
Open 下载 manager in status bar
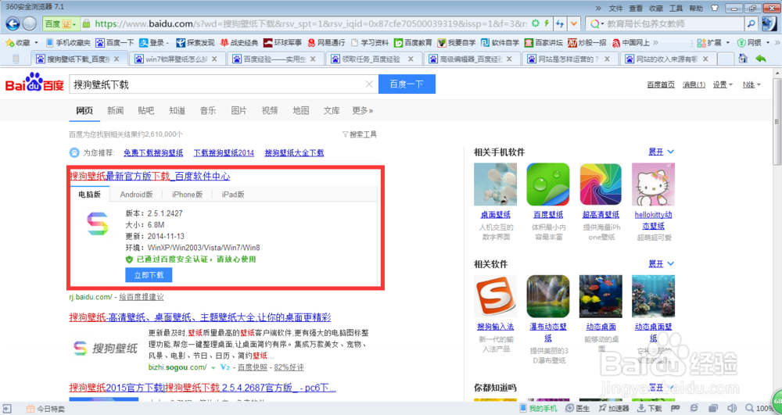tap(650, 409)
